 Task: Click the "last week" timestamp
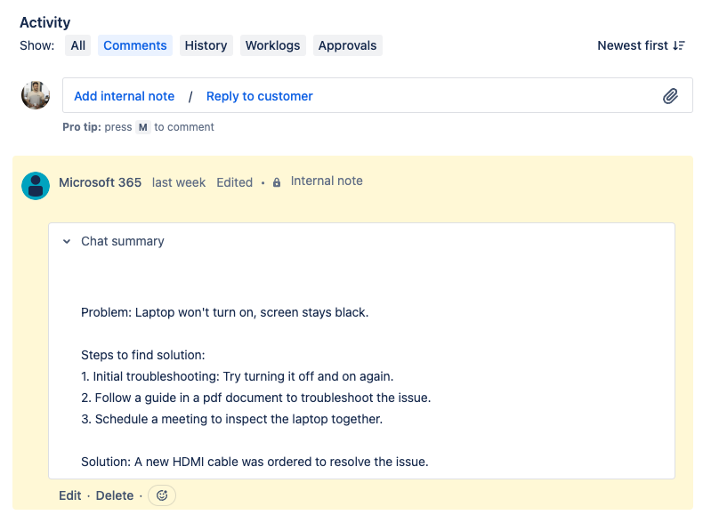pyautogui.click(x=179, y=182)
